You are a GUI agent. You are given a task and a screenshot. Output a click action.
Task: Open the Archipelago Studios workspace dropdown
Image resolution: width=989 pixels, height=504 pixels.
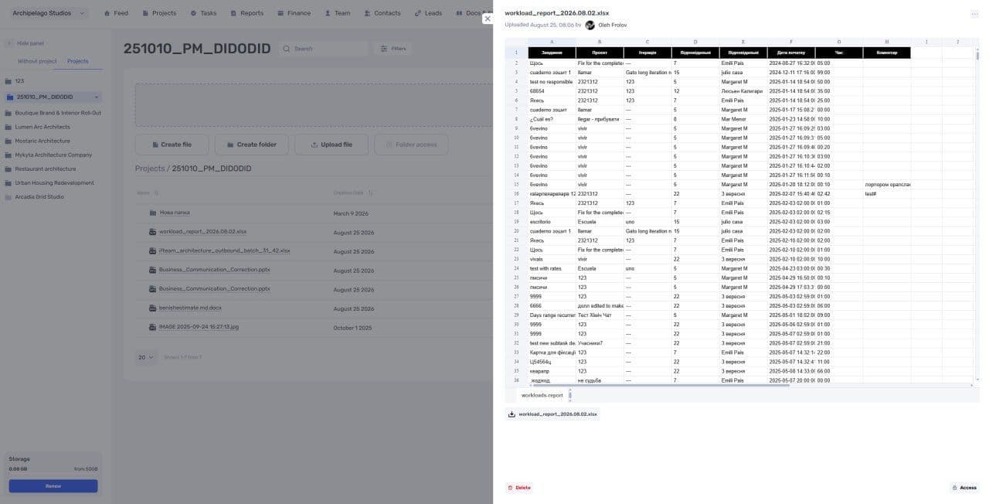tap(49, 13)
